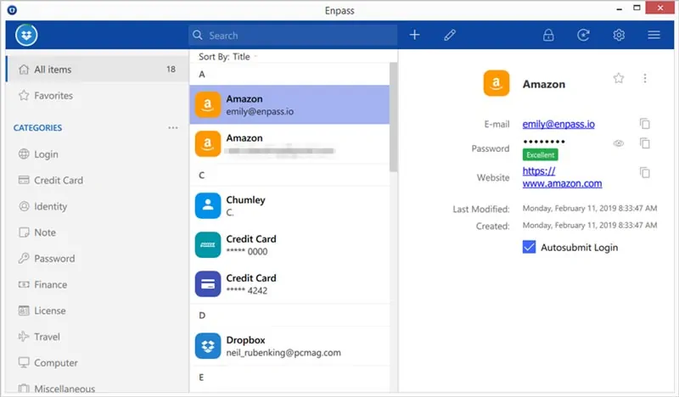The width and height of the screenshot is (679, 397).
Task: Uncheck the Autosubmit Login checkbox
Action: tap(529, 247)
